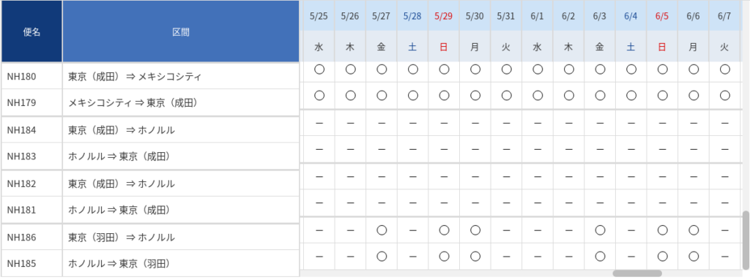
Task: Click the 便名 column header
Action: point(31,32)
